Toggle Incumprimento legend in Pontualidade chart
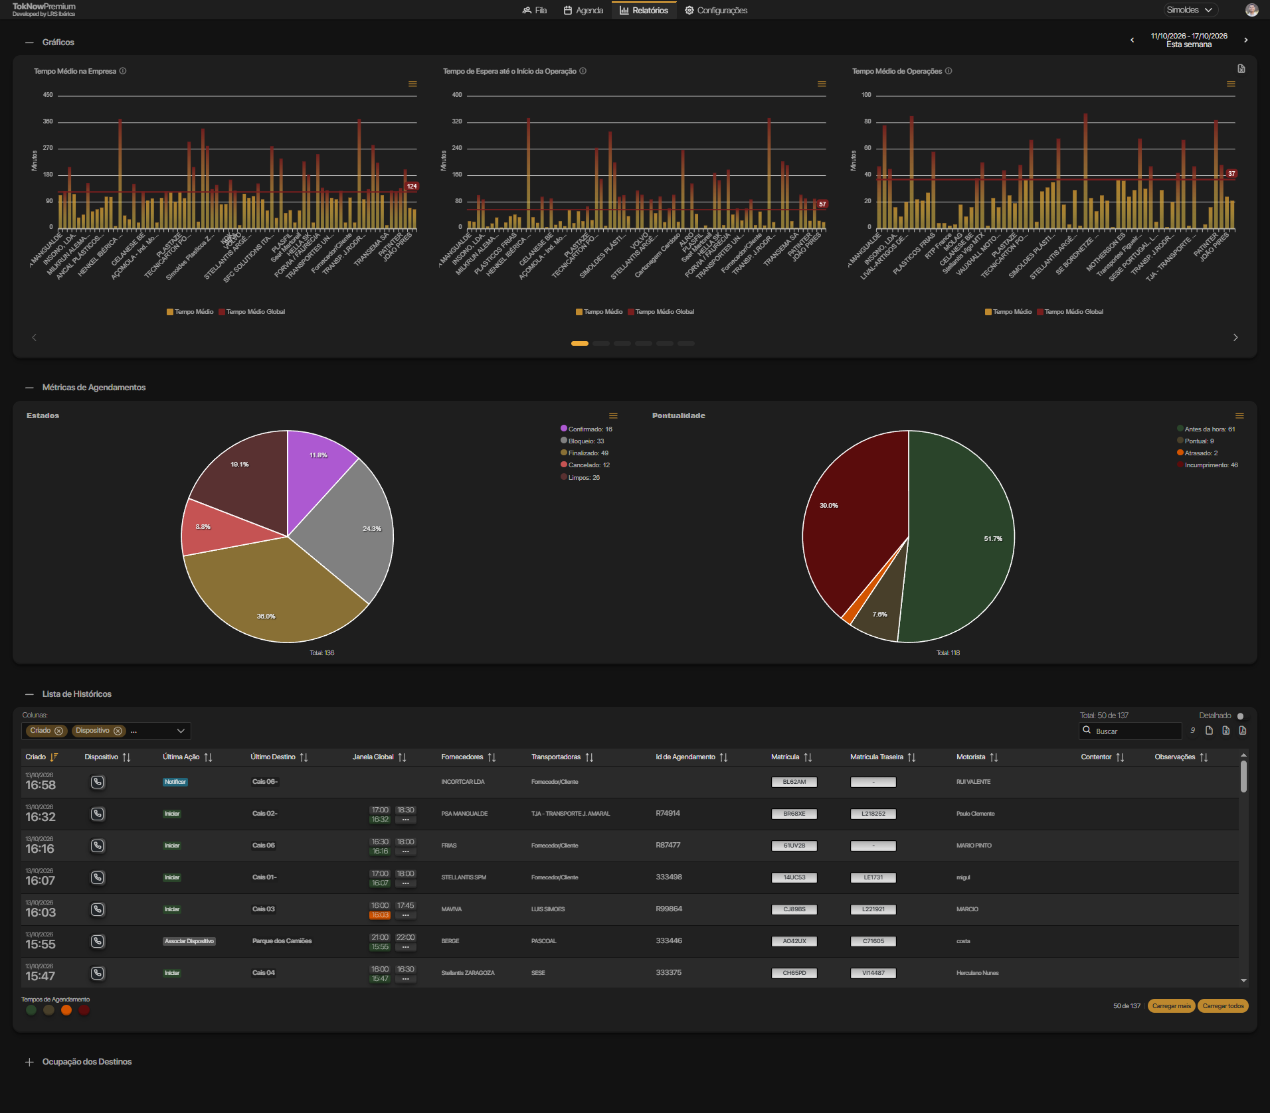The image size is (1270, 1113). 1208,465
